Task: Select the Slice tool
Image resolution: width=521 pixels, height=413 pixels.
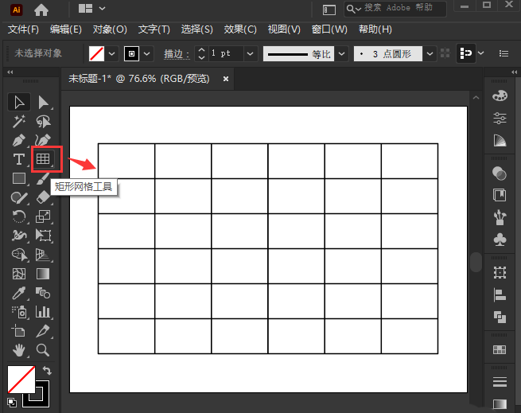Action: pos(44,331)
